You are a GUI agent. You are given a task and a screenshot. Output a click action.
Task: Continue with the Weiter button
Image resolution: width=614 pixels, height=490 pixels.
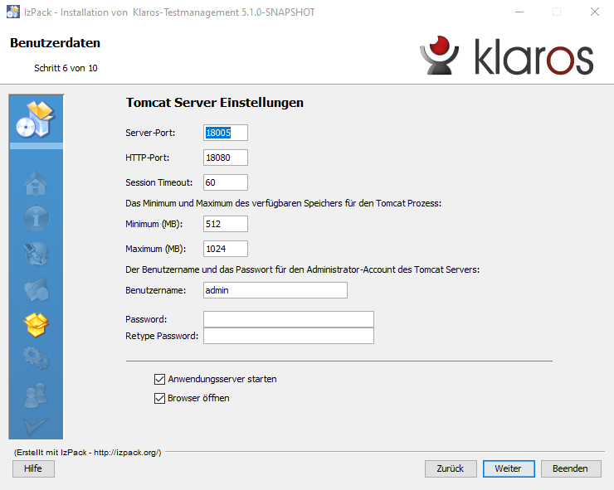pyautogui.click(x=509, y=468)
